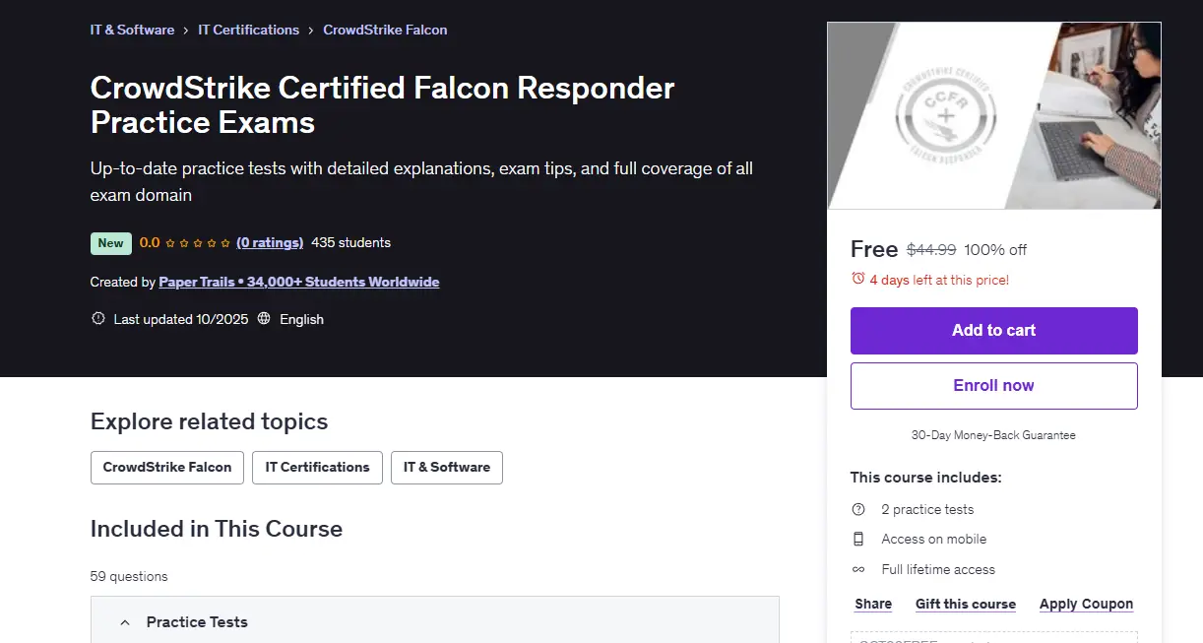Screen dimensions: 1203x643
Task: Click the Explore related topics heading
Action: tap(210, 421)
